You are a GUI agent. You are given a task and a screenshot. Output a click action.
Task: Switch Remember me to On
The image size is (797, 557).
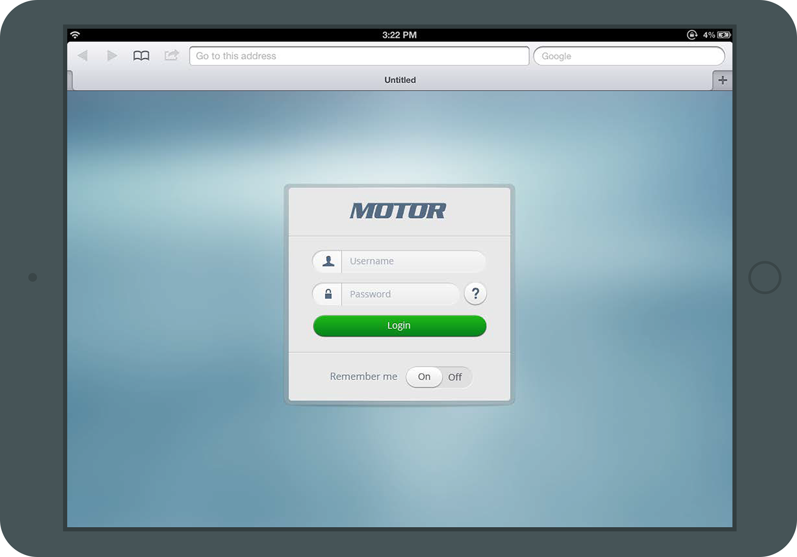click(424, 377)
